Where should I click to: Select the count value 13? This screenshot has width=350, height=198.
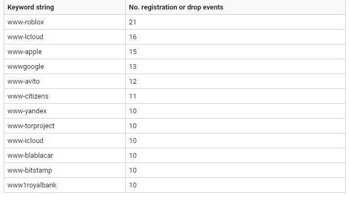(133, 67)
